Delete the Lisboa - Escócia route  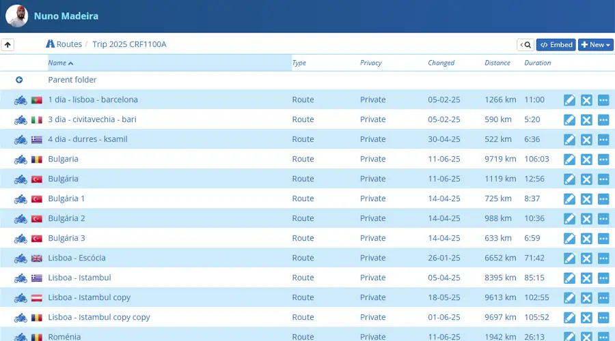point(586,258)
